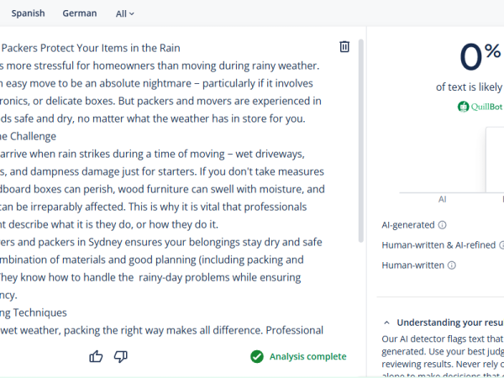
Task: Collapse the Understanding your results section
Action: [386, 323]
